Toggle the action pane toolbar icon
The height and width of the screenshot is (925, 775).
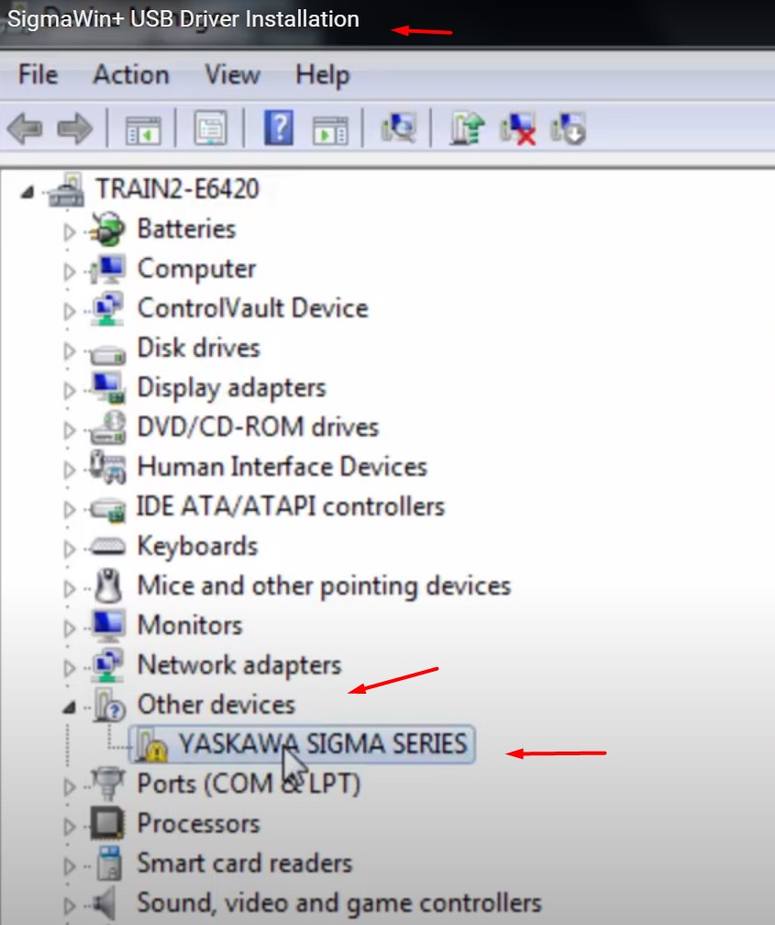329,129
